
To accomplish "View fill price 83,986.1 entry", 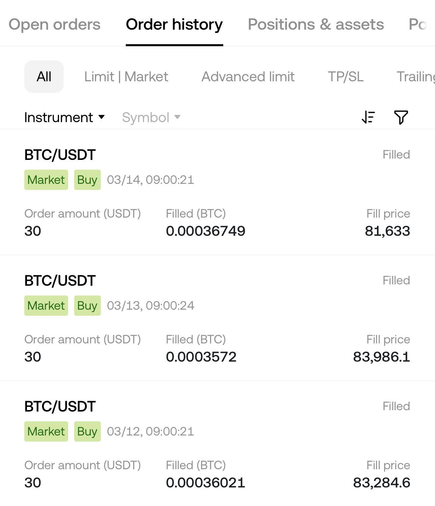I will click(381, 357).
